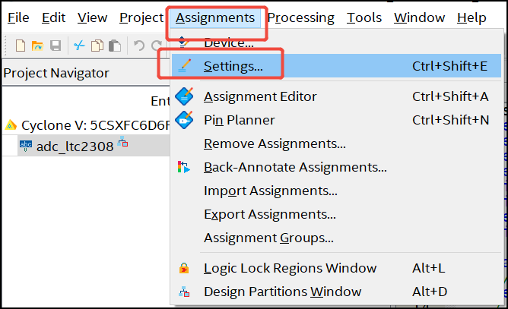Select adc_ltc2308 entity in Project Navigator

coord(75,147)
